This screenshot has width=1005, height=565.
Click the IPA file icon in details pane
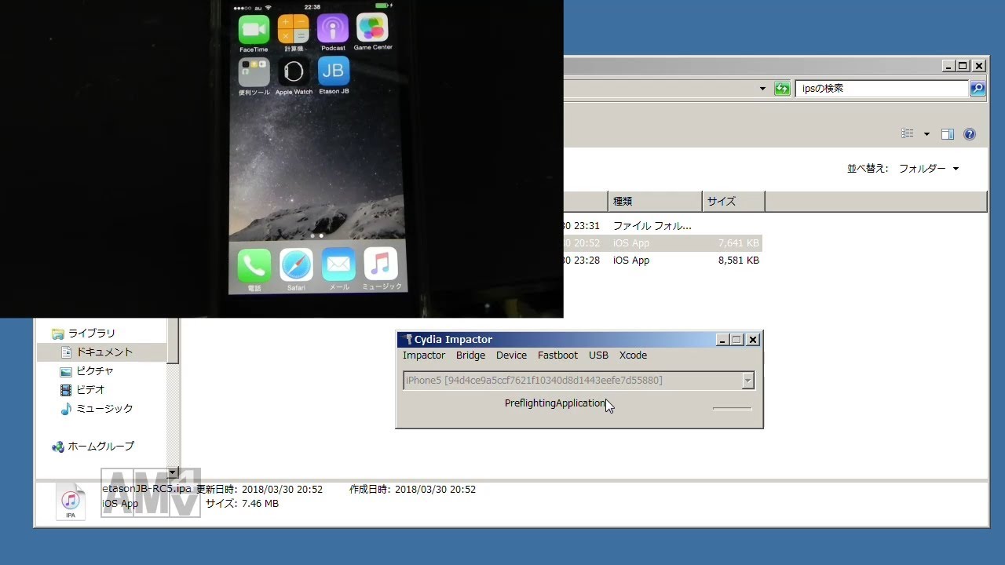(71, 501)
